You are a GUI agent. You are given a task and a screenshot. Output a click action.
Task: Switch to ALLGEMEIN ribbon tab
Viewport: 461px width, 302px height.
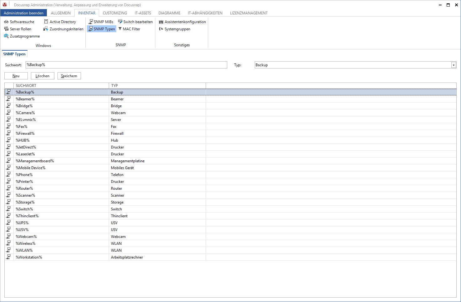coord(61,13)
